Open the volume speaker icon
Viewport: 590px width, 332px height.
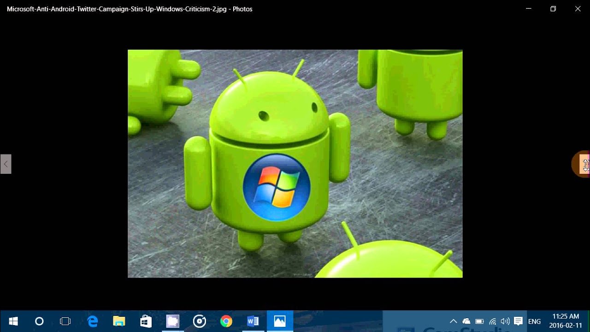click(505, 321)
